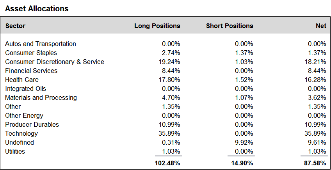The width and height of the screenshot is (331, 170).
Task: Select the Asset Allocations title
Action: [37, 9]
